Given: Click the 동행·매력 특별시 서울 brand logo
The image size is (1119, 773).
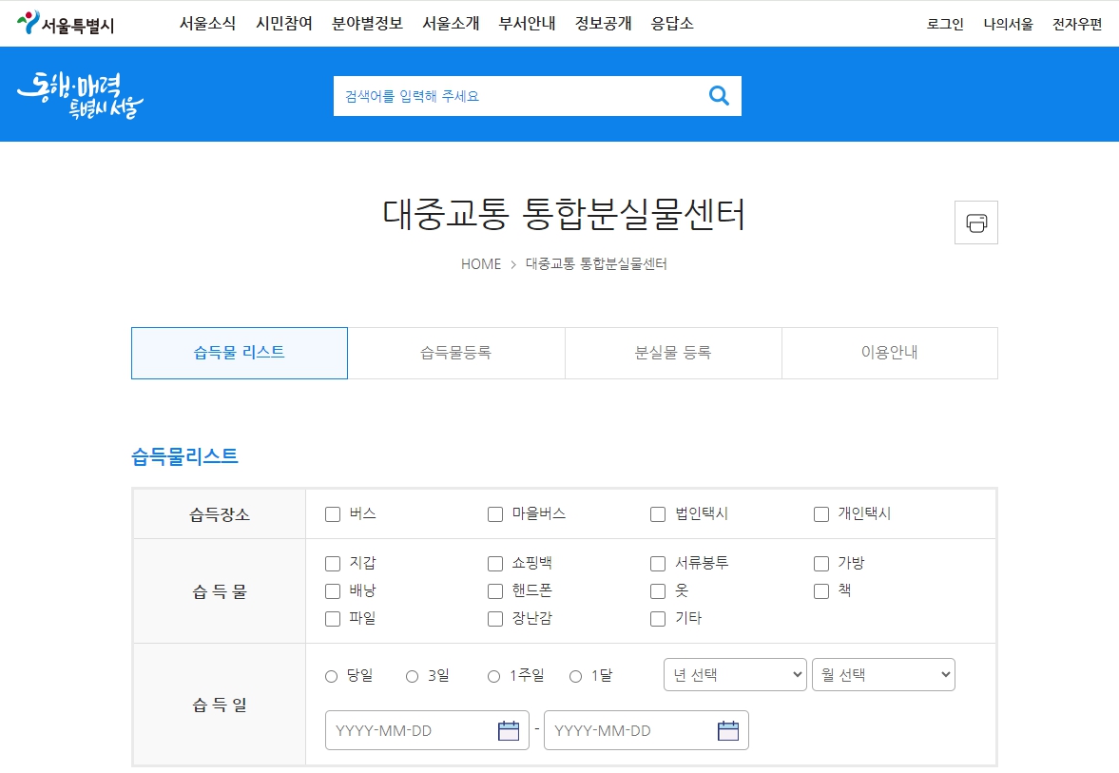Looking at the screenshot, I should tap(81, 94).
